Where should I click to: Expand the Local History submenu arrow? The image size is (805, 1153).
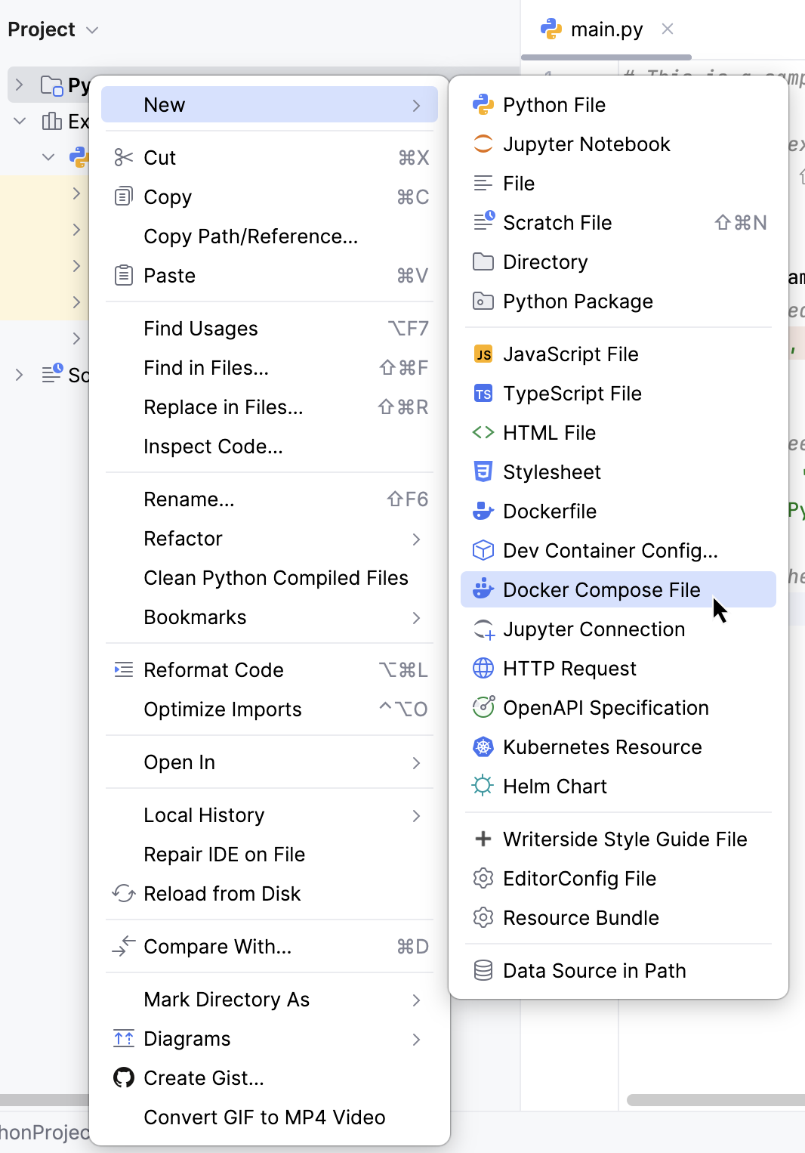tap(417, 816)
